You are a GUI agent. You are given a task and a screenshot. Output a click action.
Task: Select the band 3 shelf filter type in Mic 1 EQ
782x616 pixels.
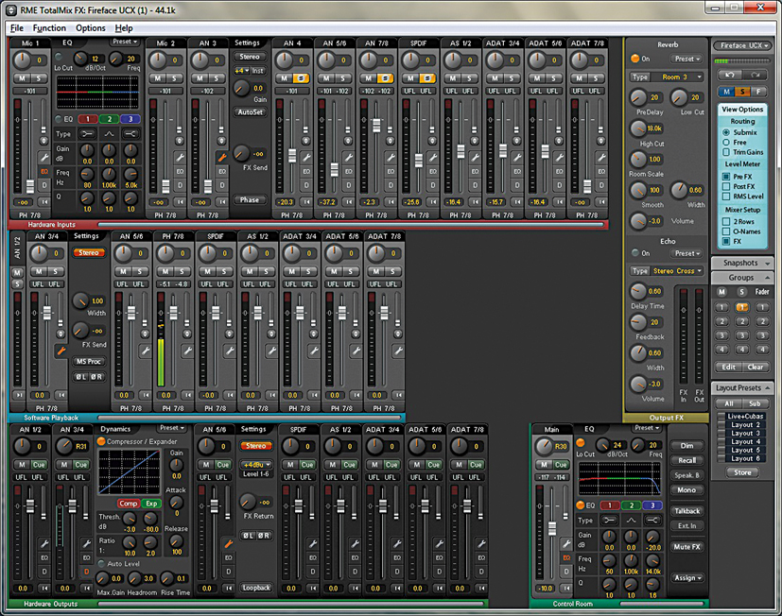pos(130,133)
